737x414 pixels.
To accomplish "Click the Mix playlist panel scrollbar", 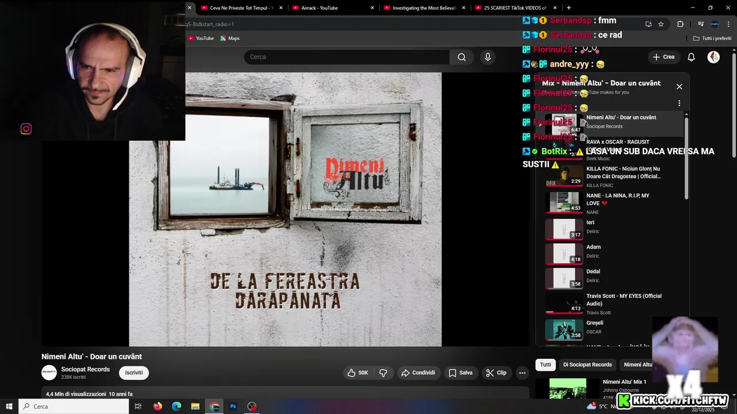I will click(x=686, y=157).
